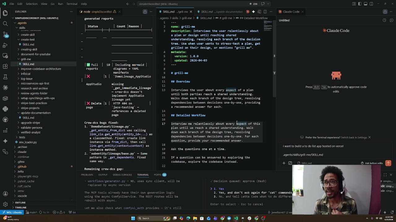The height and width of the screenshot is (222, 396).
Task: Open Accounts icon in activity bar
Action: (5, 194)
